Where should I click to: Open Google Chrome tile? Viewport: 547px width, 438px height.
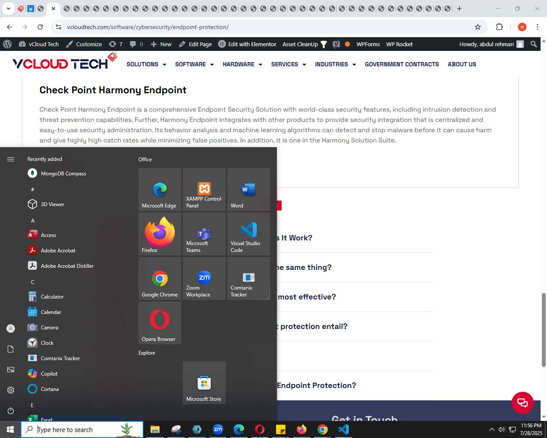(x=160, y=278)
